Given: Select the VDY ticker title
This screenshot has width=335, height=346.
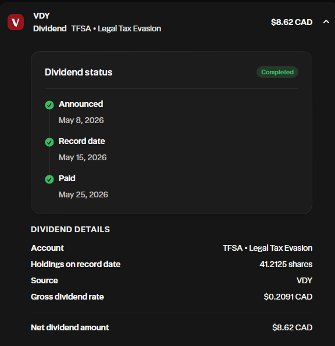Looking at the screenshot, I should (41, 16).
